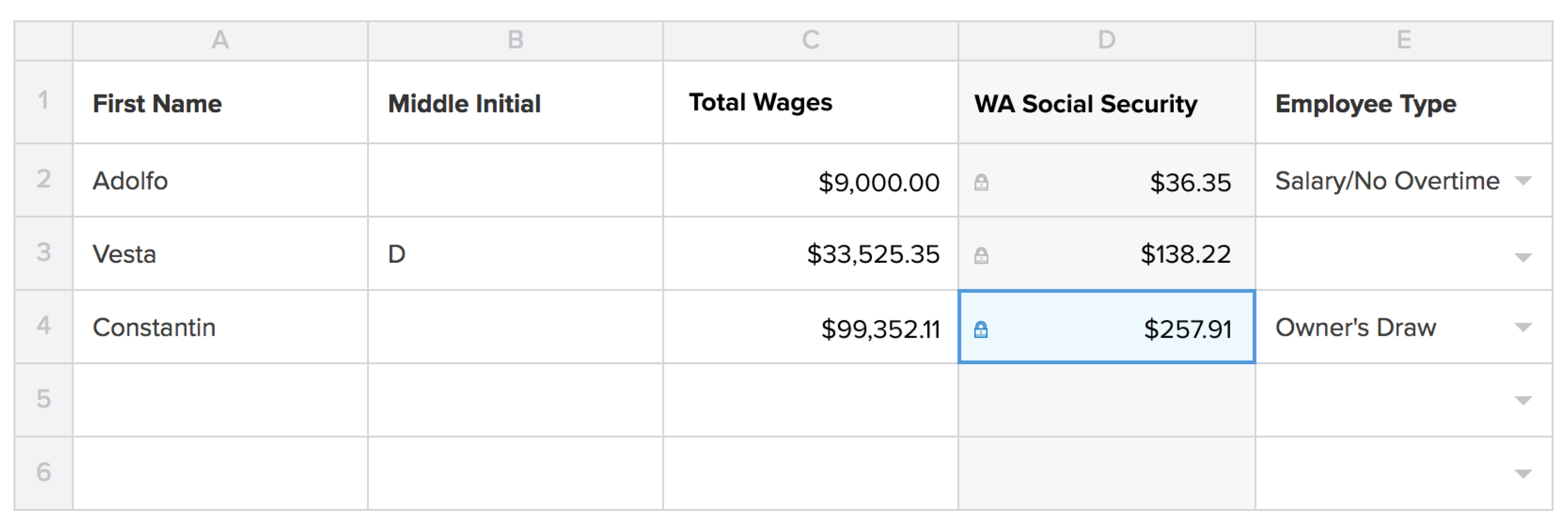Click the blue lock icon beside $257.91
The image size is (1566, 530).
pyautogui.click(x=980, y=329)
